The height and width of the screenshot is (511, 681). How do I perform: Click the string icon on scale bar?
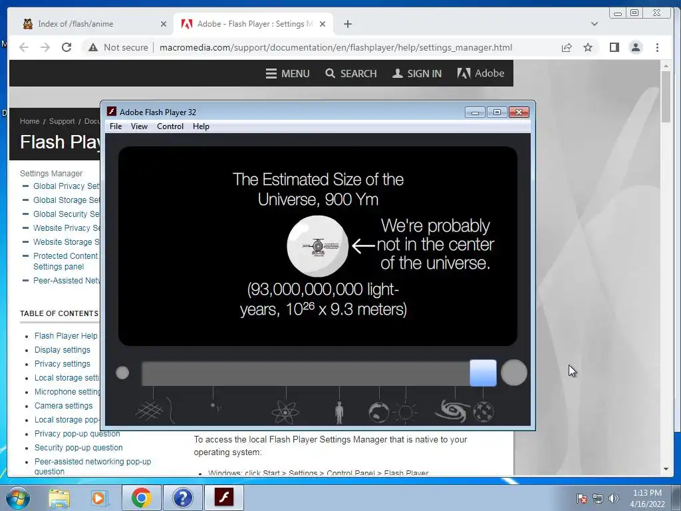tap(171, 411)
